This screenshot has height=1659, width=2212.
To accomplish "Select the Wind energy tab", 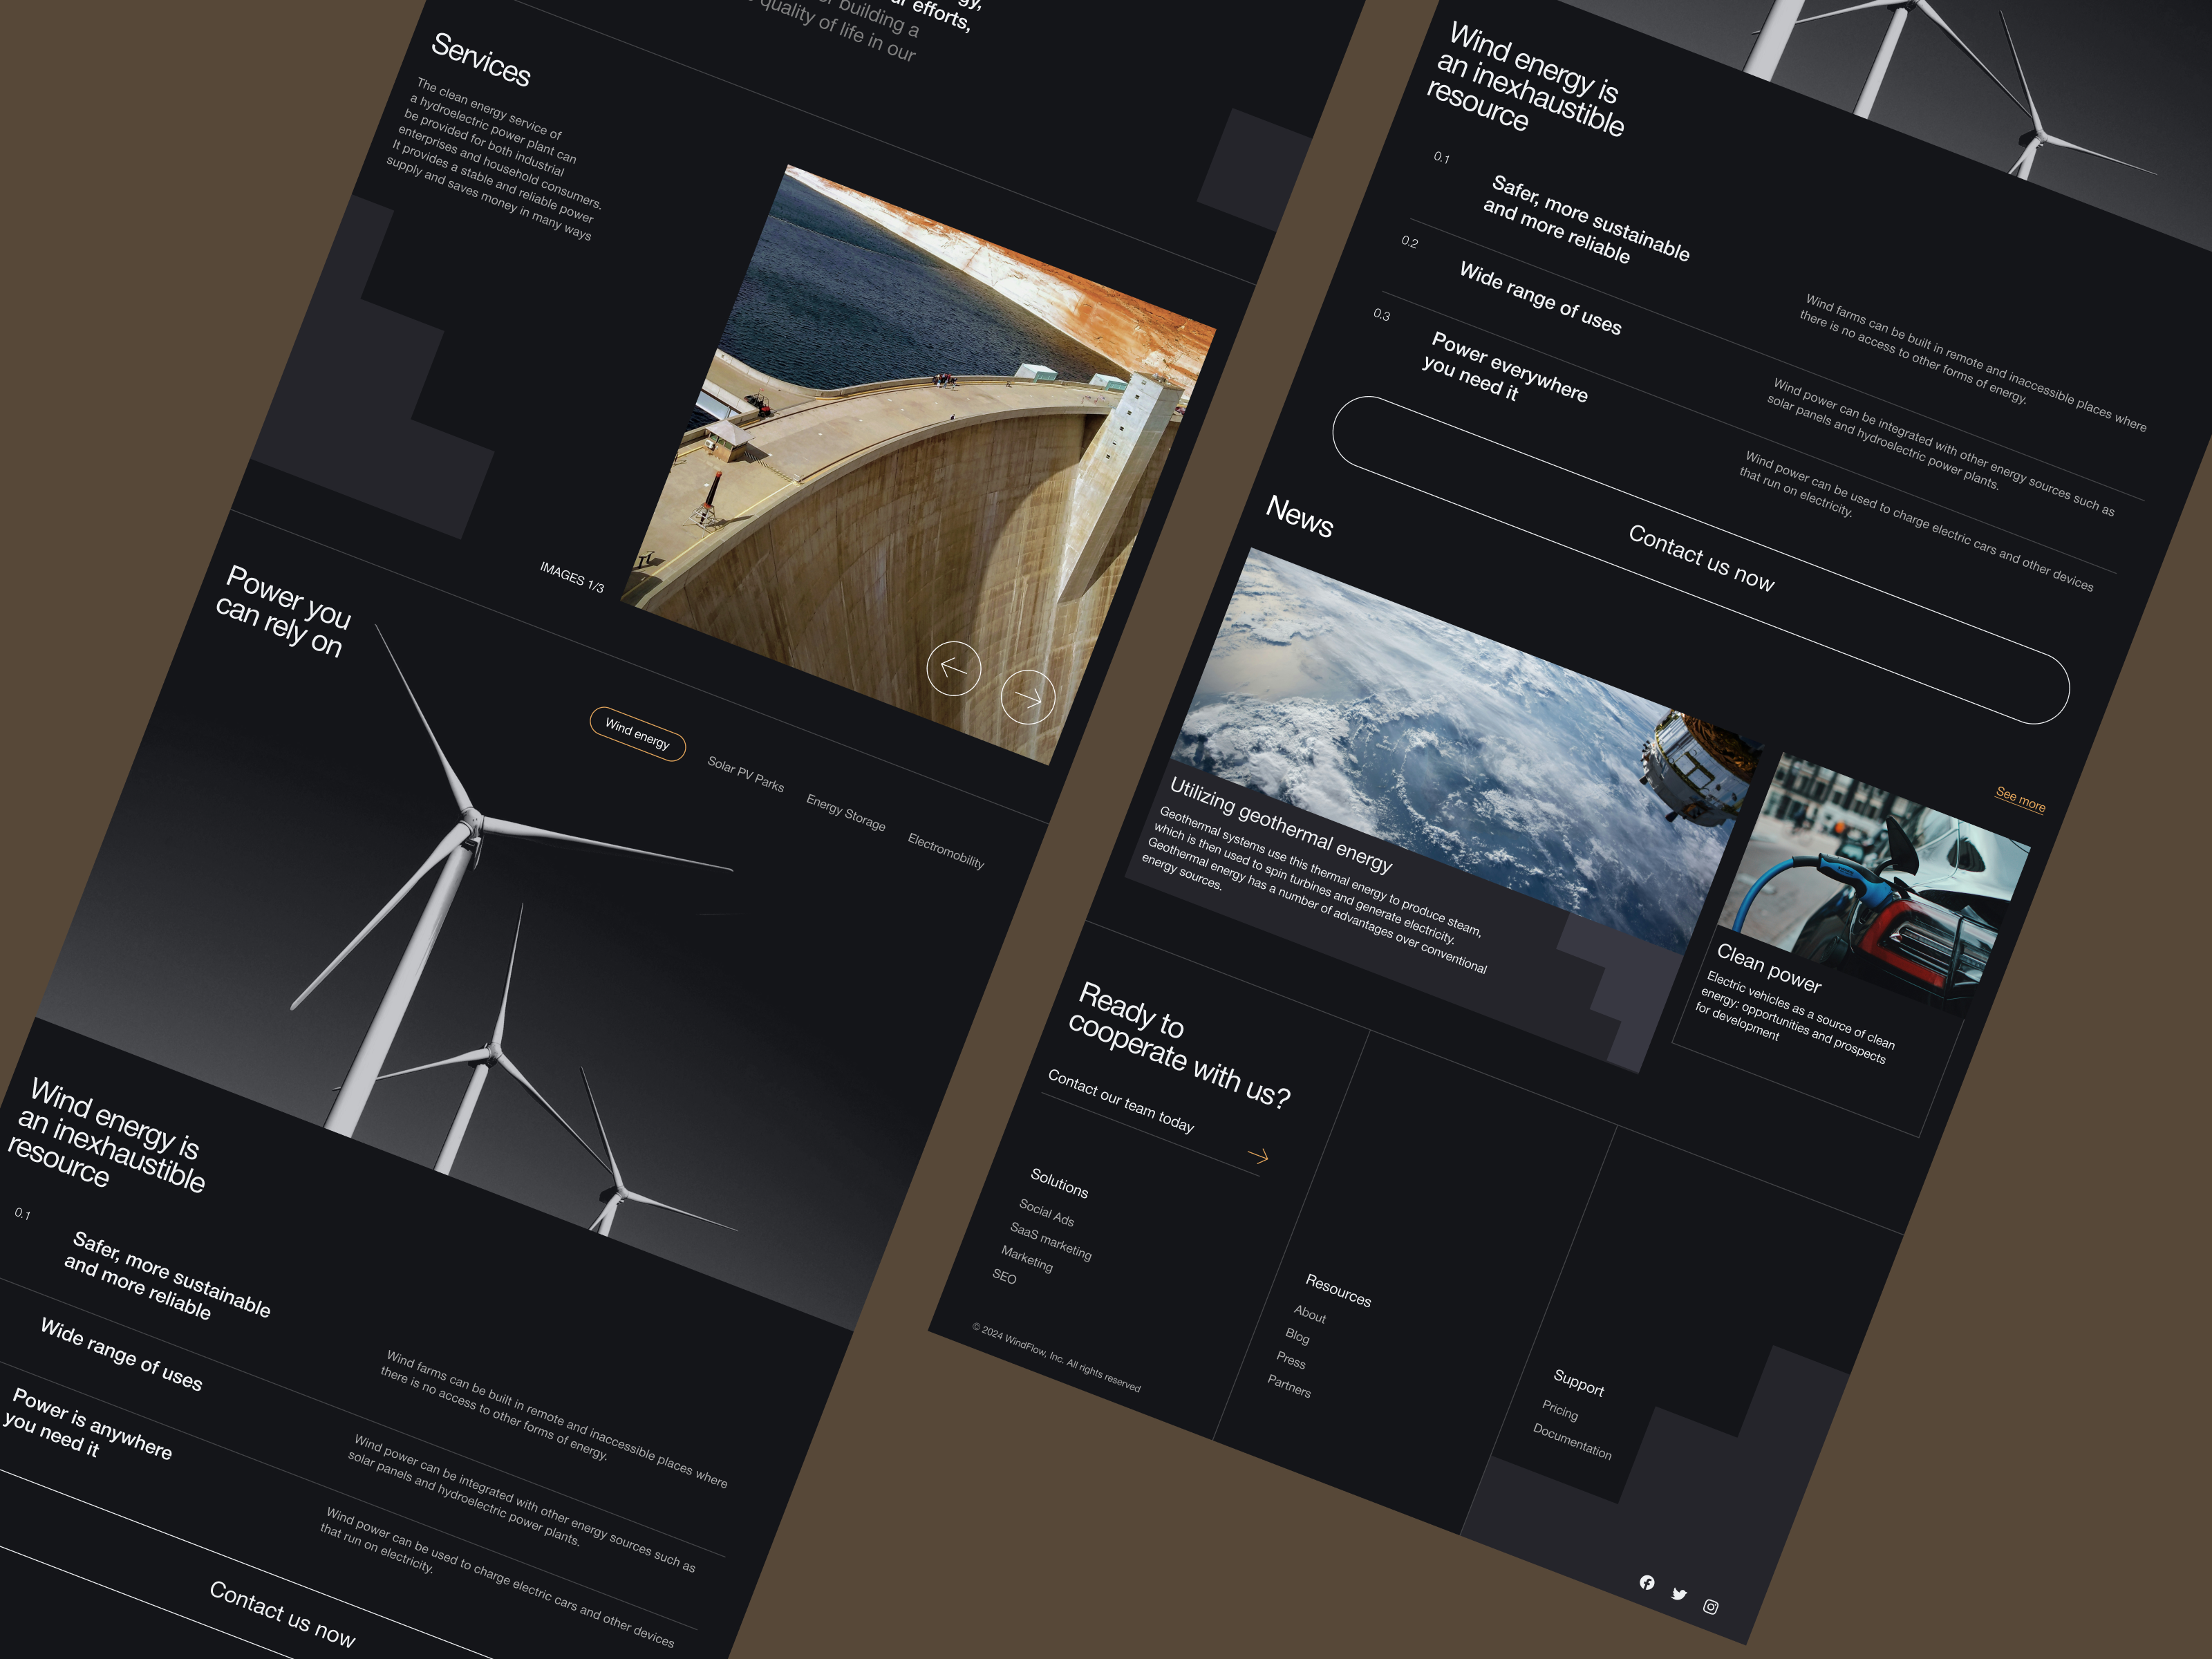I will click(x=637, y=734).
